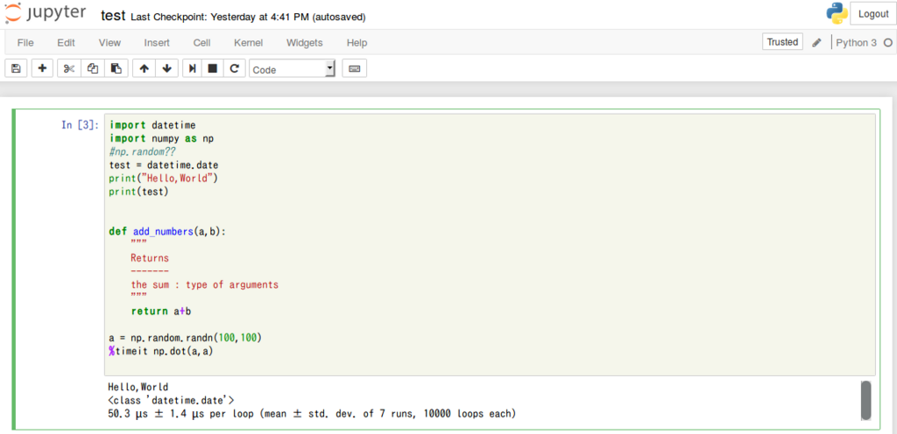897x434 pixels.
Task: Click the '%timeit np.dot(a,a)' line
Action: [161, 351]
